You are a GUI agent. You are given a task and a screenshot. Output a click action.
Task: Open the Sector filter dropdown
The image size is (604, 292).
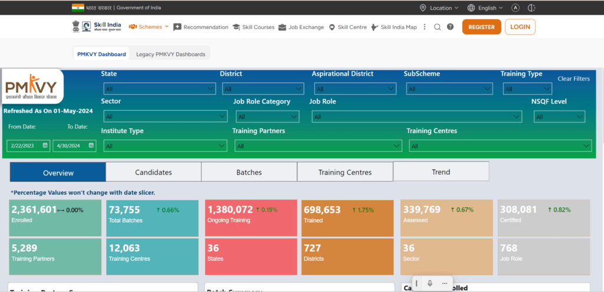[166, 117]
